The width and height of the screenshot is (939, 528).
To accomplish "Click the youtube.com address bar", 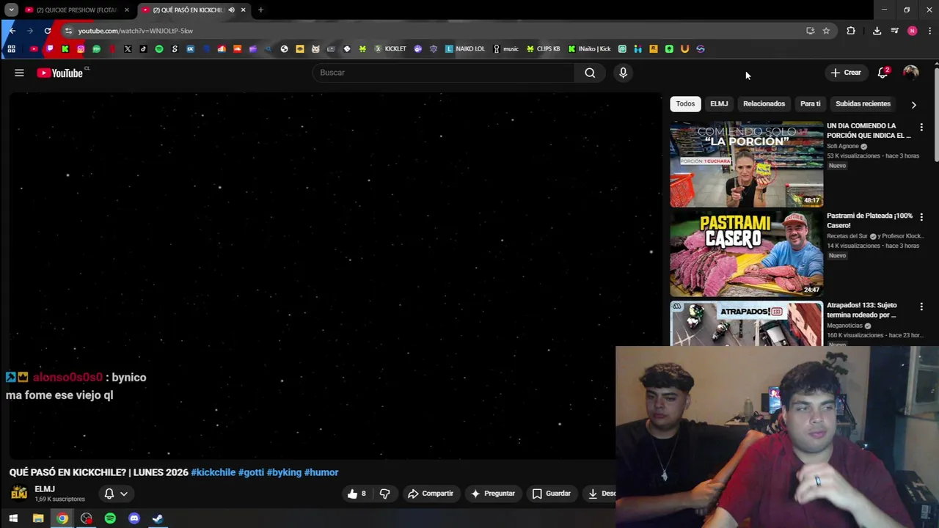I will tap(433, 31).
